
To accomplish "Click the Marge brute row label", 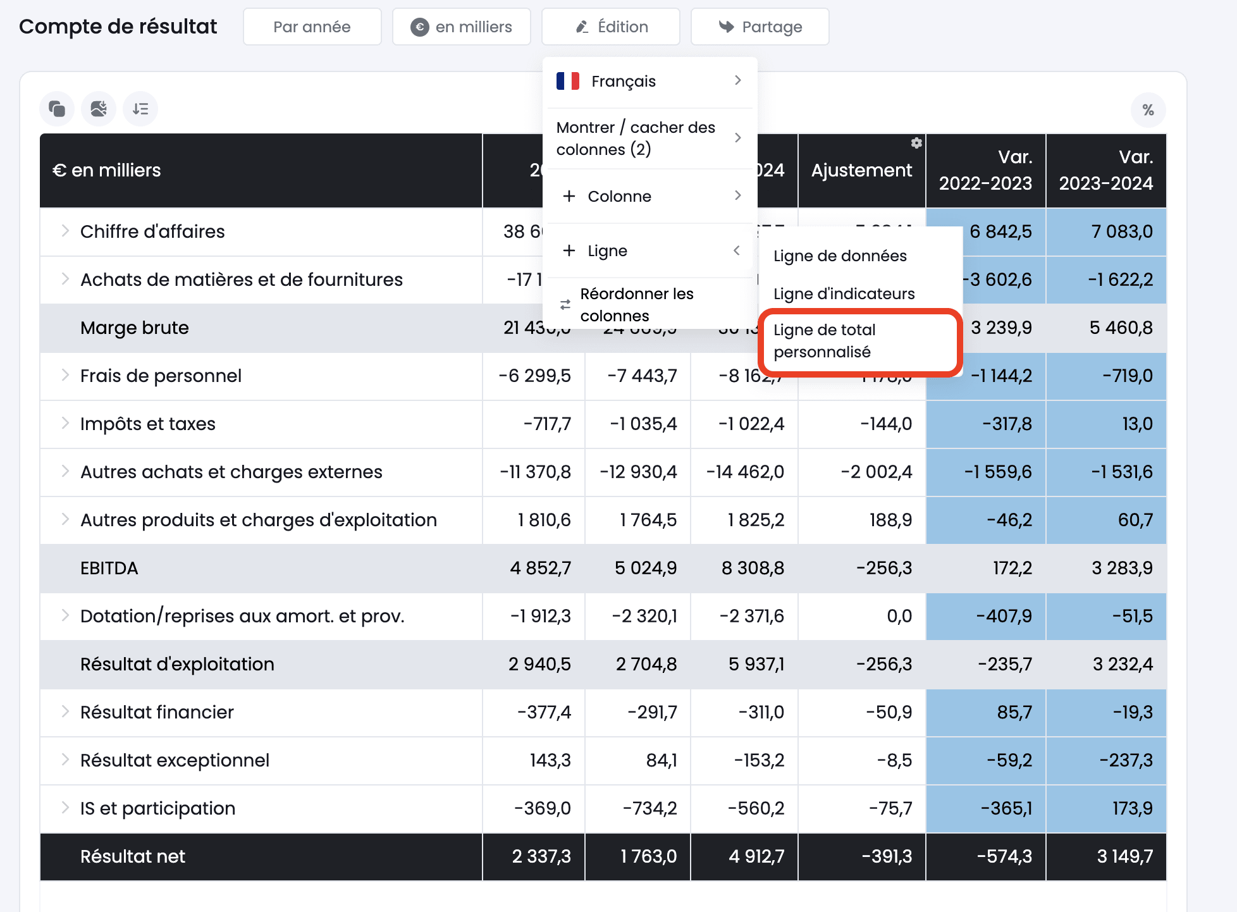I will (x=135, y=328).
